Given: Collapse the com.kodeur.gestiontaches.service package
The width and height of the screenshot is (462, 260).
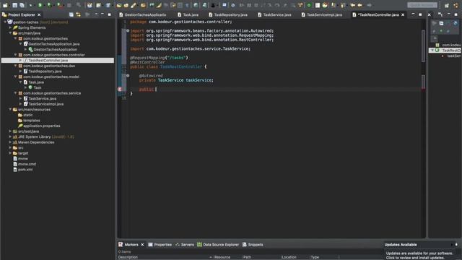Looking at the screenshot, I should [16, 93].
